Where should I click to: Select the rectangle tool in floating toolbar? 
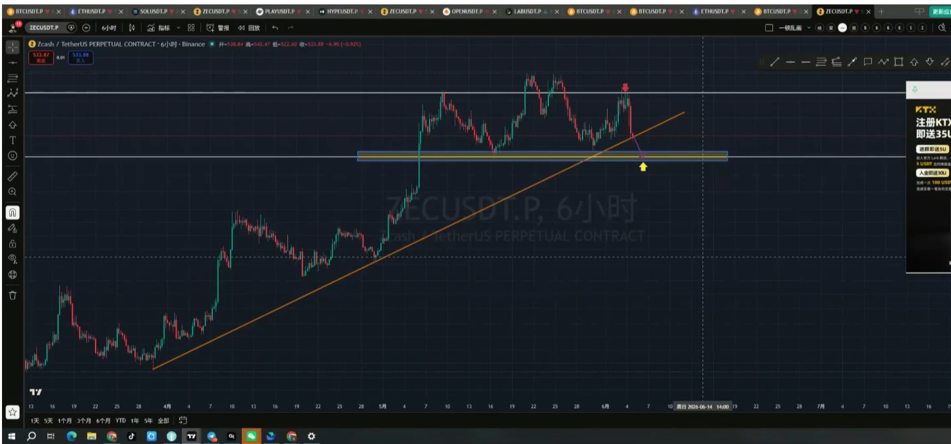pyautogui.click(x=898, y=62)
